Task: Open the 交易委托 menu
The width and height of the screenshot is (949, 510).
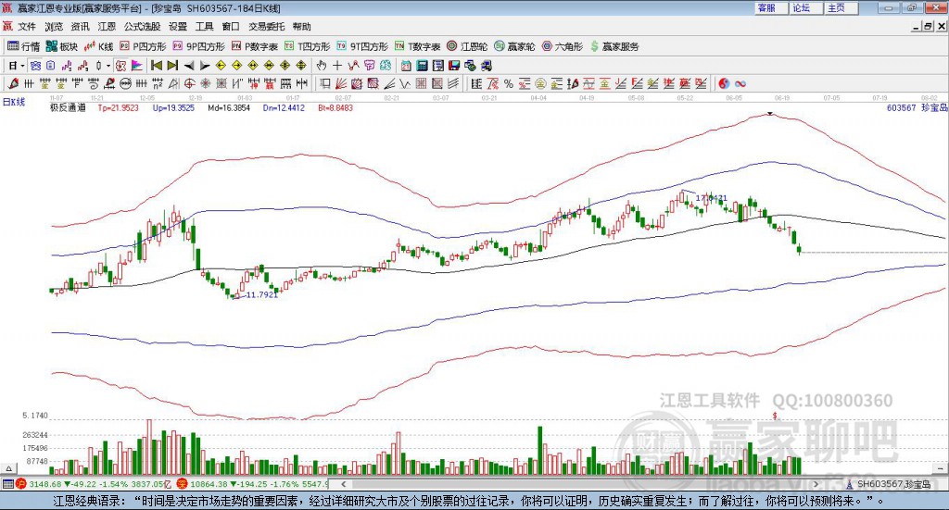Action: [266, 27]
